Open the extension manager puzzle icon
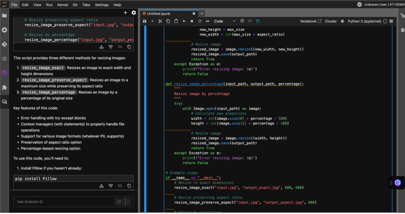The height and width of the screenshot is (214, 405). point(5,87)
